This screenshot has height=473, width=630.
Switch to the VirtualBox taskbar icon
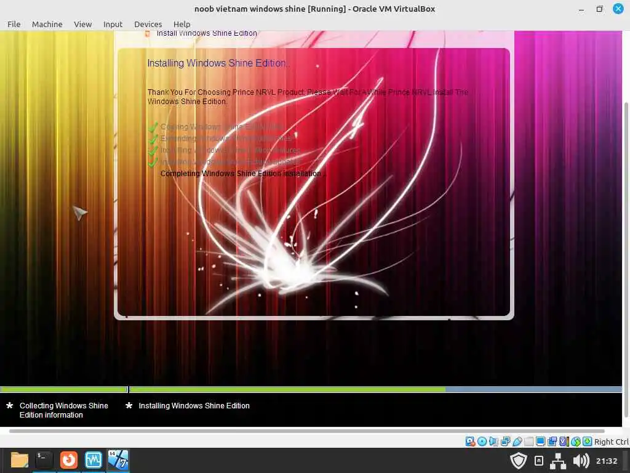tap(118, 459)
